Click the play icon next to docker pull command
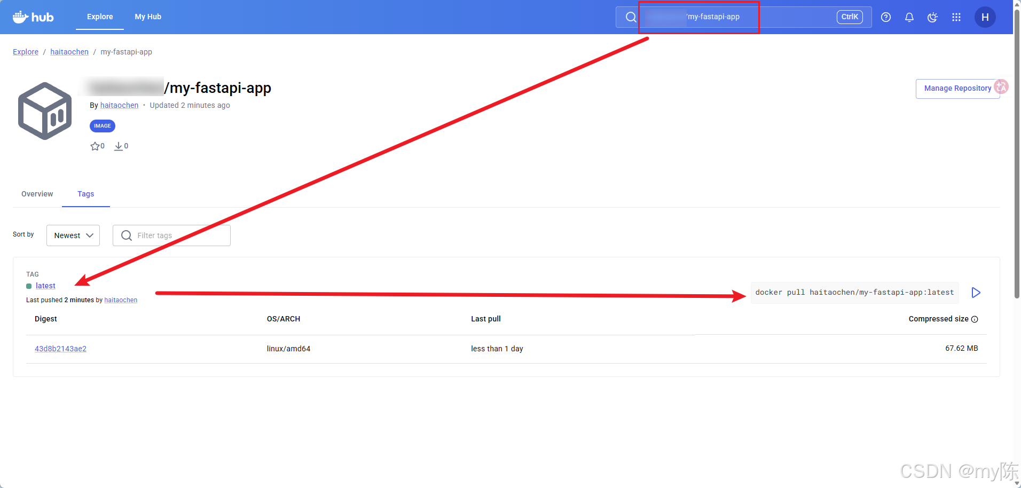The width and height of the screenshot is (1021, 488). click(976, 293)
